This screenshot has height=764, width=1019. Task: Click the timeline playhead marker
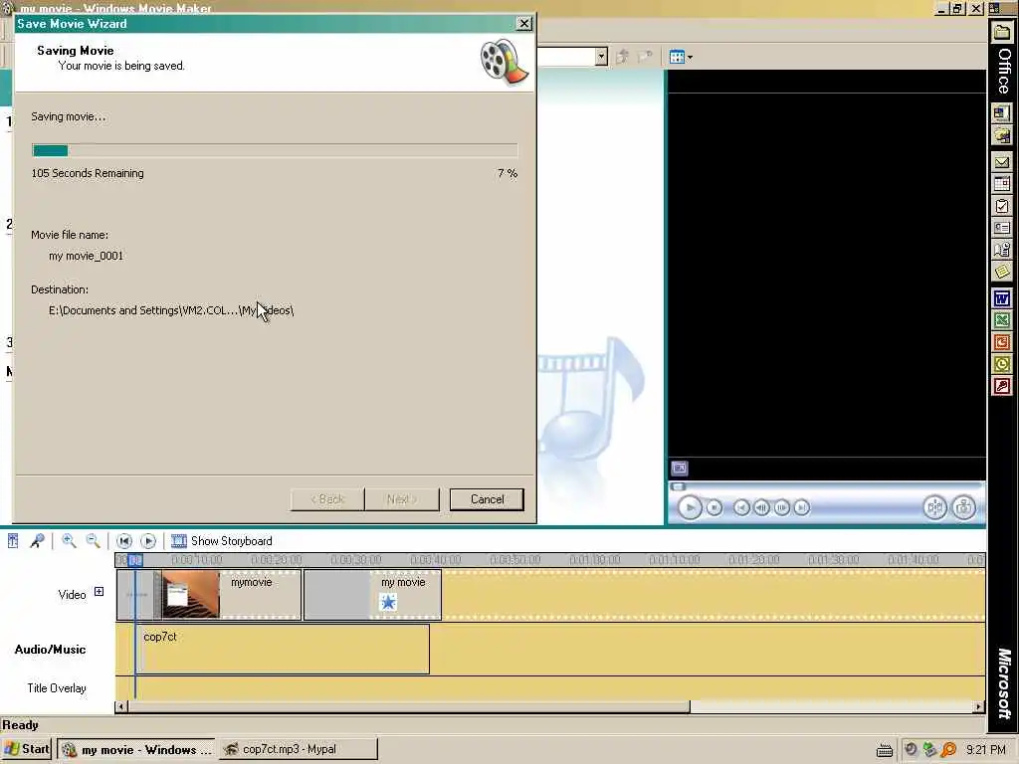[135, 560]
